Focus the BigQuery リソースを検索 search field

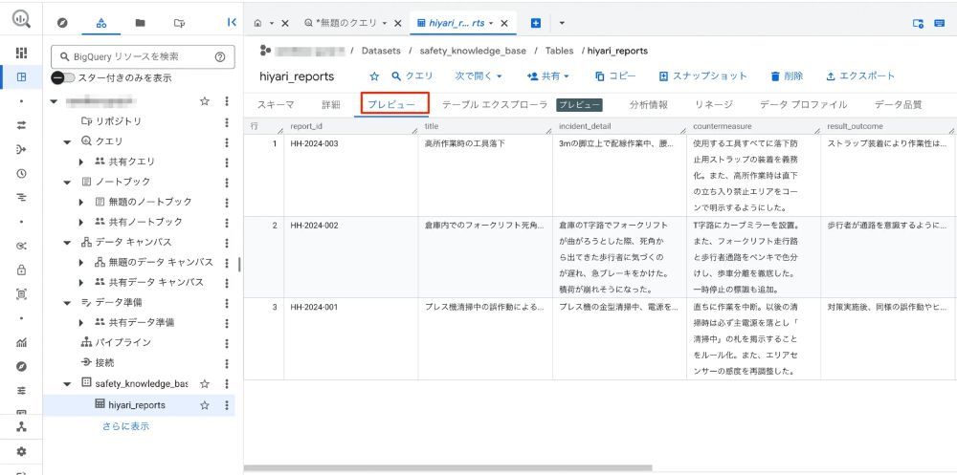pyautogui.click(x=143, y=56)
